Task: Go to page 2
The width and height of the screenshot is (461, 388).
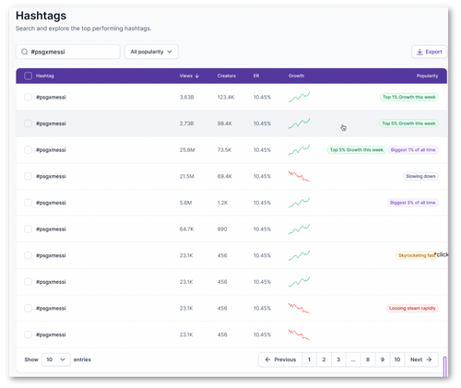Action: point(324,359)
